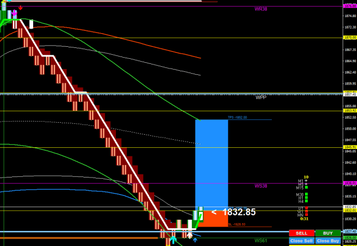Click the yellow 10 spread value
The image size is (357, 246).
click(306, 177)
